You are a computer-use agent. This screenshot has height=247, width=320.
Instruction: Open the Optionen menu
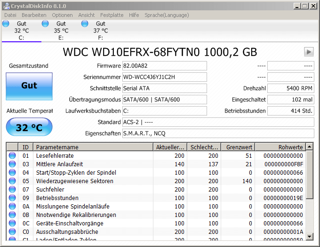(x=62, y=15)
